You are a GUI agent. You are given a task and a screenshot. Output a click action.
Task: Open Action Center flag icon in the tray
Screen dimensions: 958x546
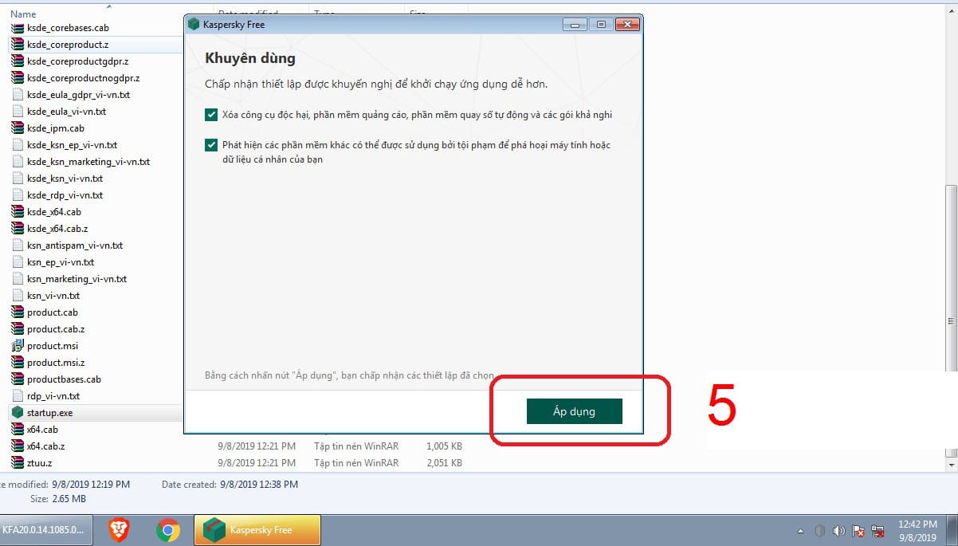(858, 531)
